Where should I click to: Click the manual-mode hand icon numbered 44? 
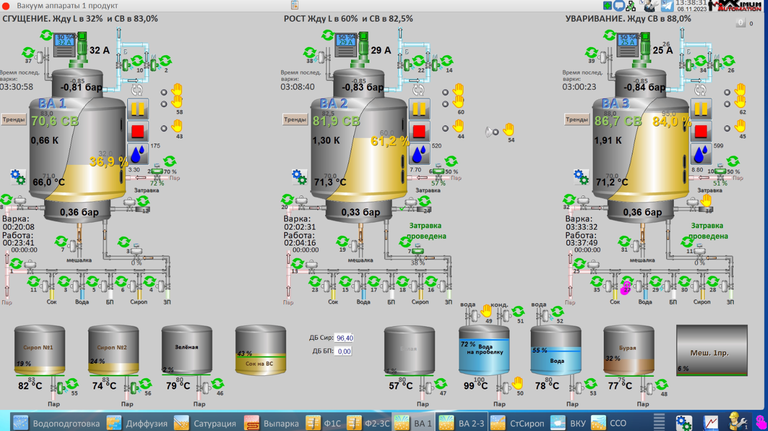click(x=459, y=126)
